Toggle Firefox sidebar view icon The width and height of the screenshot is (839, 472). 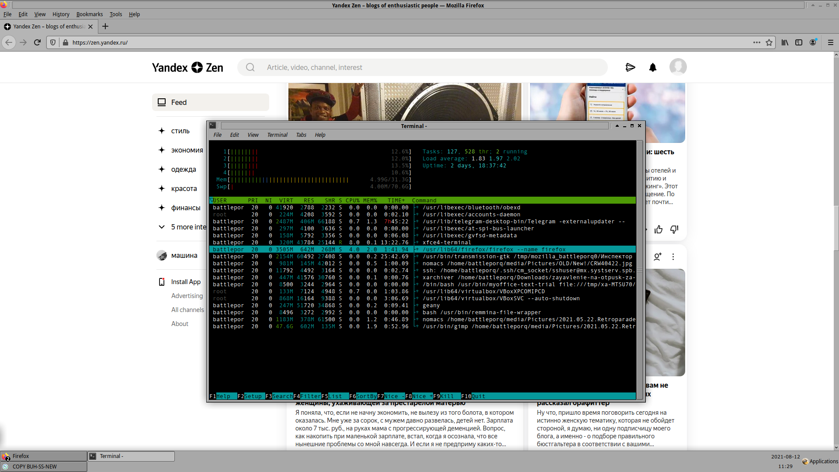(799, 42)
